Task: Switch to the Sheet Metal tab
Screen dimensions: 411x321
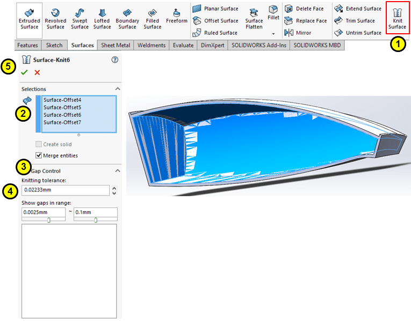Action: coord(115,46)
